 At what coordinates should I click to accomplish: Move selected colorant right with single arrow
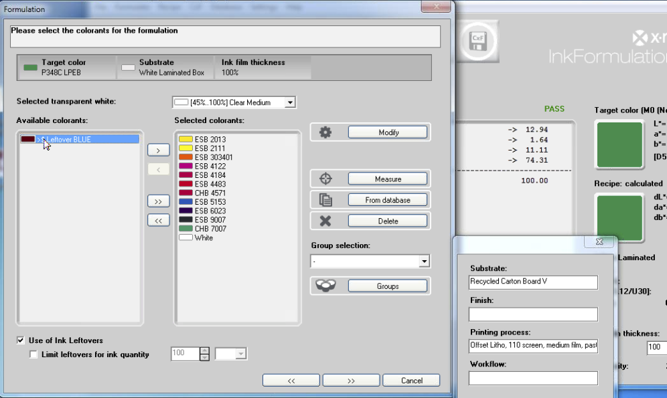(158, 150)
